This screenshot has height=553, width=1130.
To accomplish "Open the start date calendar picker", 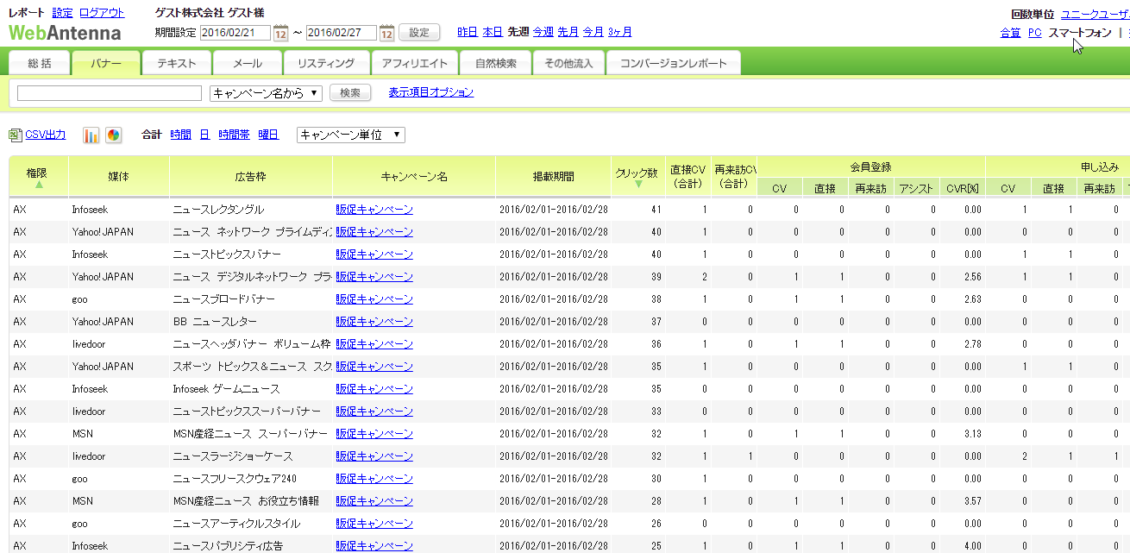I will click(x=280, y=34).
